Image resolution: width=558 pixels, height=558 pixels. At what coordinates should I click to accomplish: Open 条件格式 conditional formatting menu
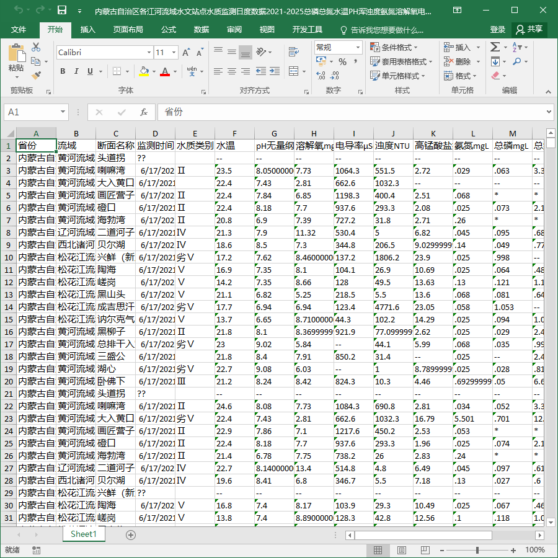pyautogui.click(x=394, y=47)
